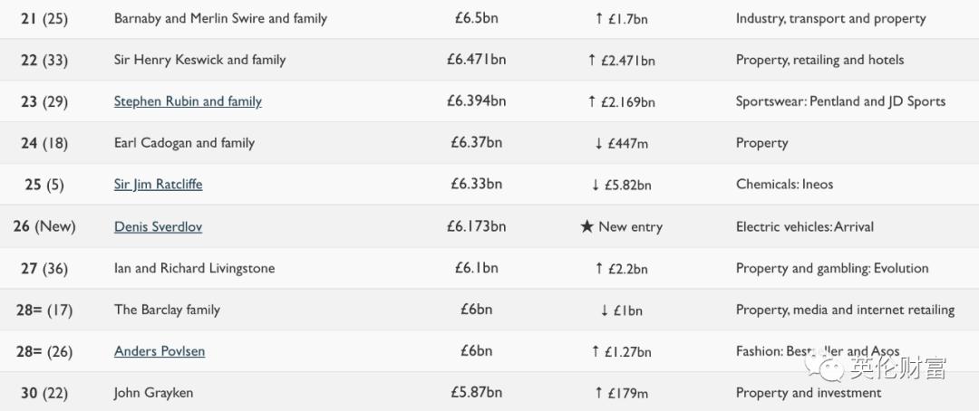
Task: Select the Earl Cadogan and family name
Action: point(184,143)
